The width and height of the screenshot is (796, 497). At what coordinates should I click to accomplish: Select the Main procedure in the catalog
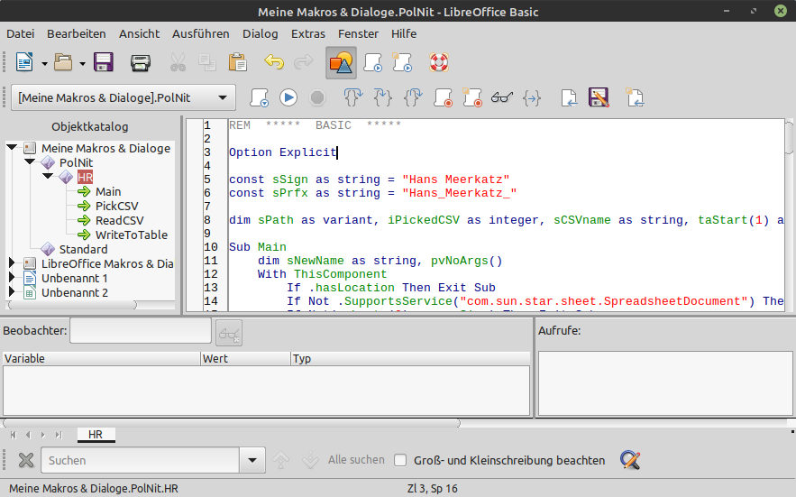coord(108,191)
